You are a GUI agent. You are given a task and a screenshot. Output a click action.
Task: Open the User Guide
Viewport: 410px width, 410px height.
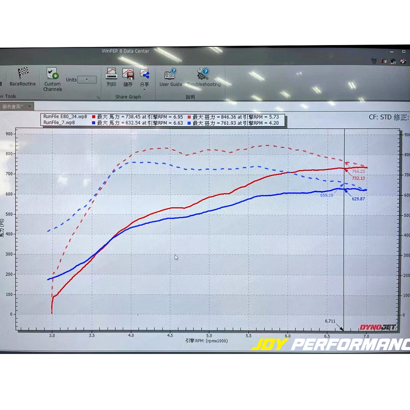(170, 78)
